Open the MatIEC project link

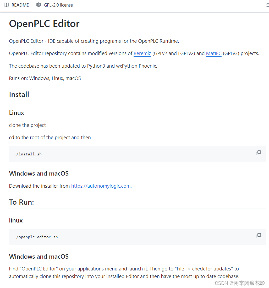point(213,53)
